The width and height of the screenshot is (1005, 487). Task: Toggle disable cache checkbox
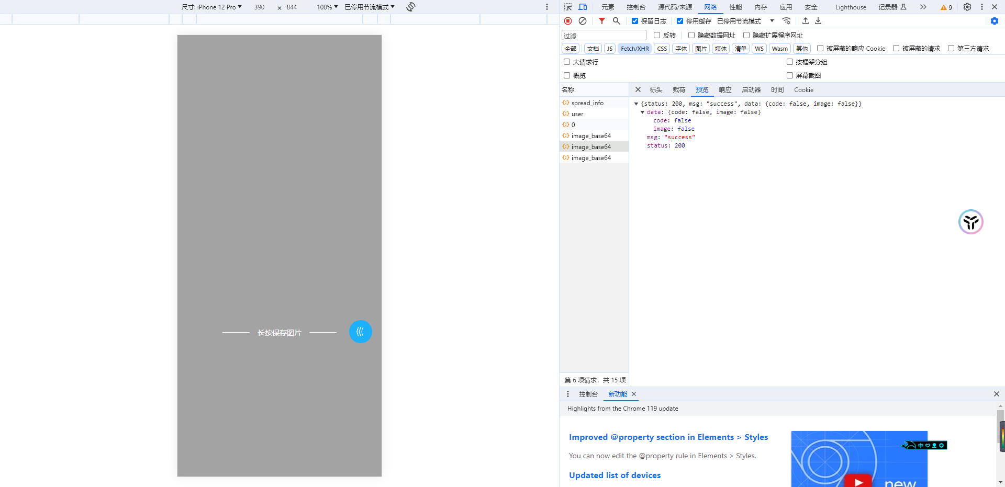[680, 21]
